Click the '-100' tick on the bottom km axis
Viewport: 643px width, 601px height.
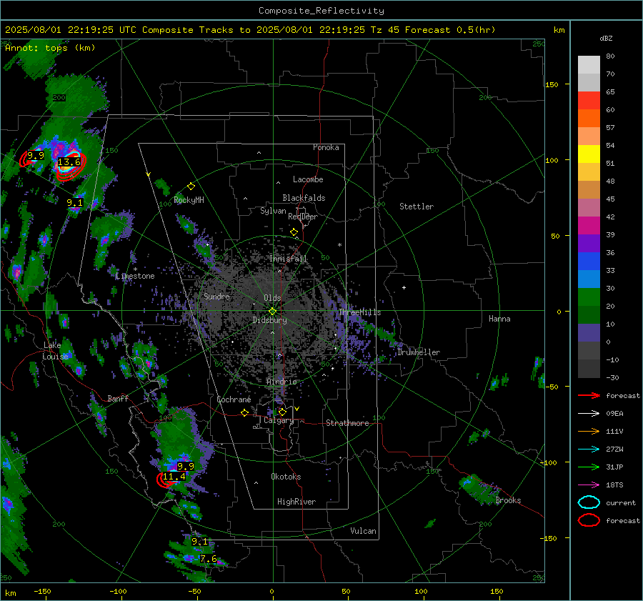tap(118, 591)
